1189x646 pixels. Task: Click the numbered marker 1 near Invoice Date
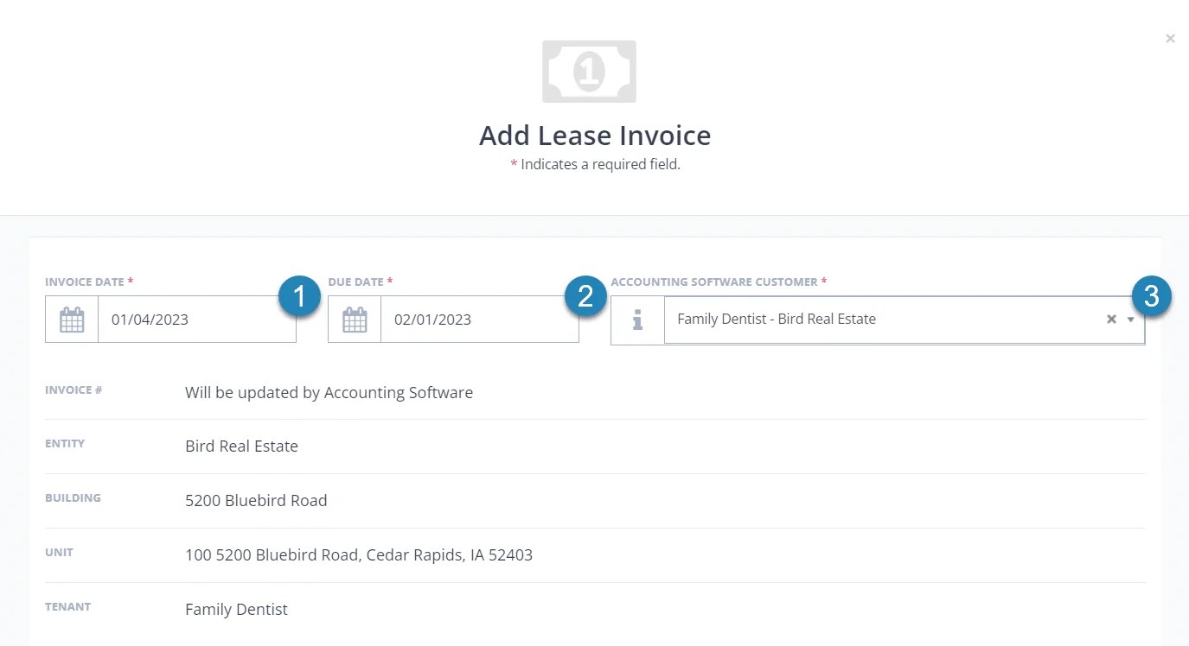tap(301, 295)
